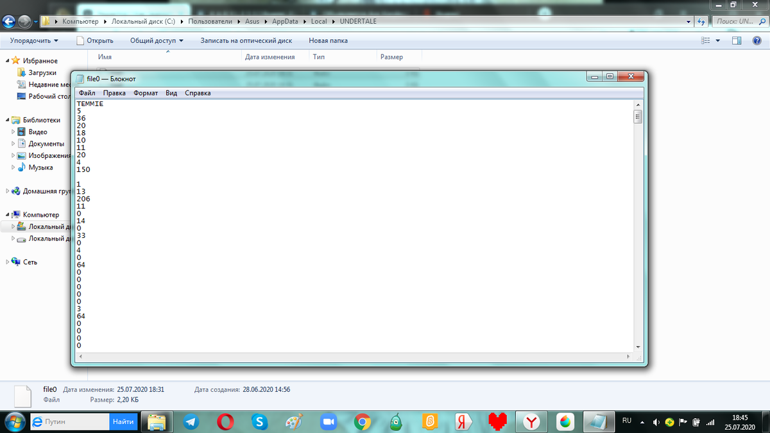The image size is (770, 433).
Task: Click Notepad horizontal scrollbar right arrow
Action: pos(629,355)
